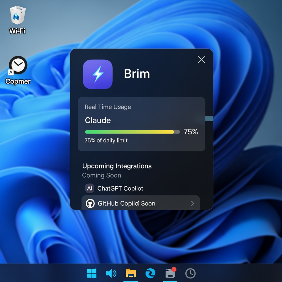Click the Real Time Usage label
Image resolution: width=282 pixels, height=282 pixels.
click(x=108, y=107)
